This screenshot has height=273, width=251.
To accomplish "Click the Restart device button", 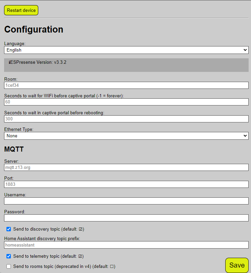I will coord(21,10).
